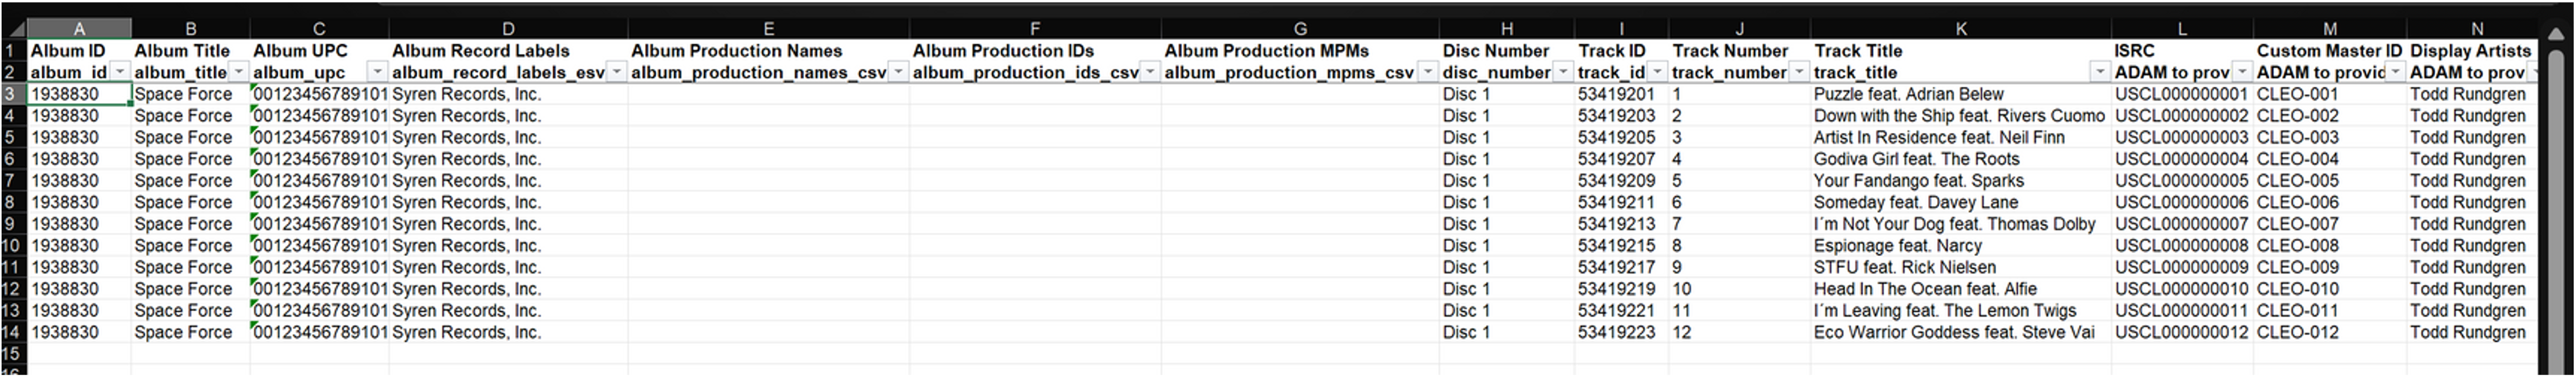Open the album_title filter dropdown

coord(239,72)
